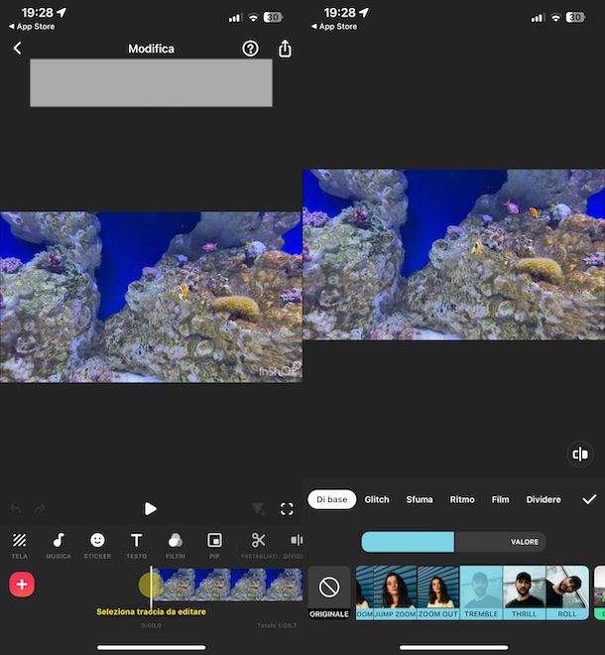Open the Filtri filters tool
Screen dimensions: 605x655
point(176,546)
